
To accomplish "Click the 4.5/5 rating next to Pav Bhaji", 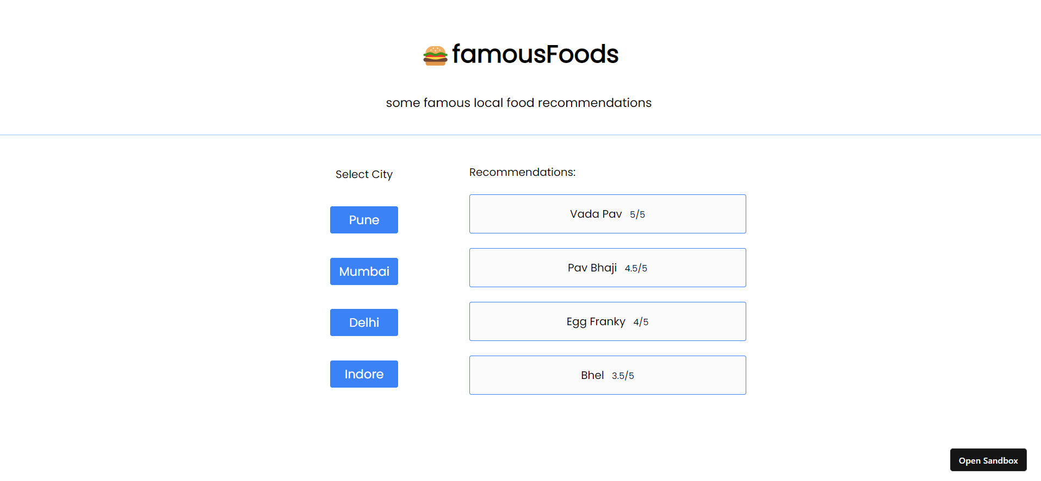I will coord(636,268).
